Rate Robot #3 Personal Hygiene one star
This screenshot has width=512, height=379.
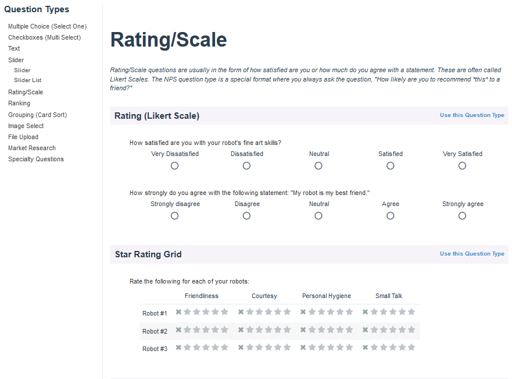click(312, 348)
